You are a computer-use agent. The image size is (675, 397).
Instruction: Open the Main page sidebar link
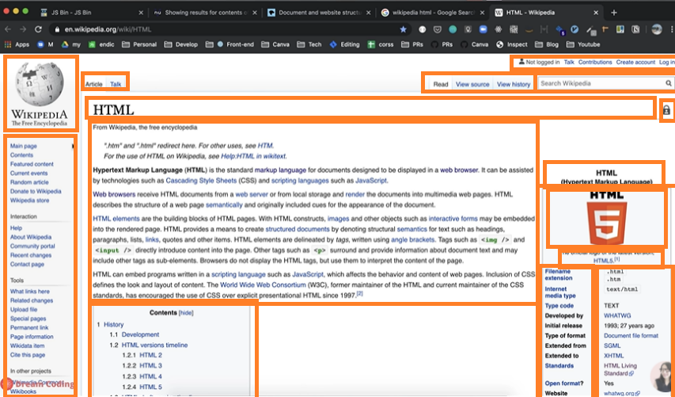point(23,146)
